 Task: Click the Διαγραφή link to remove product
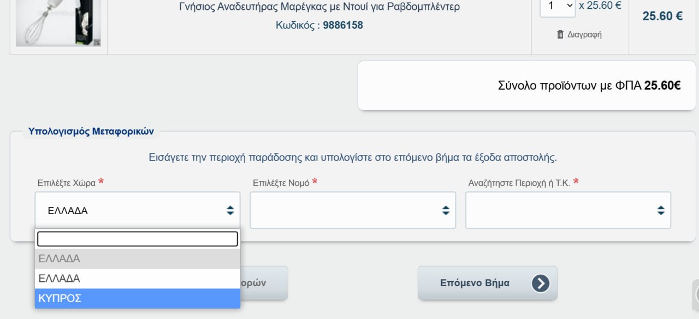[x=584, y=34]
